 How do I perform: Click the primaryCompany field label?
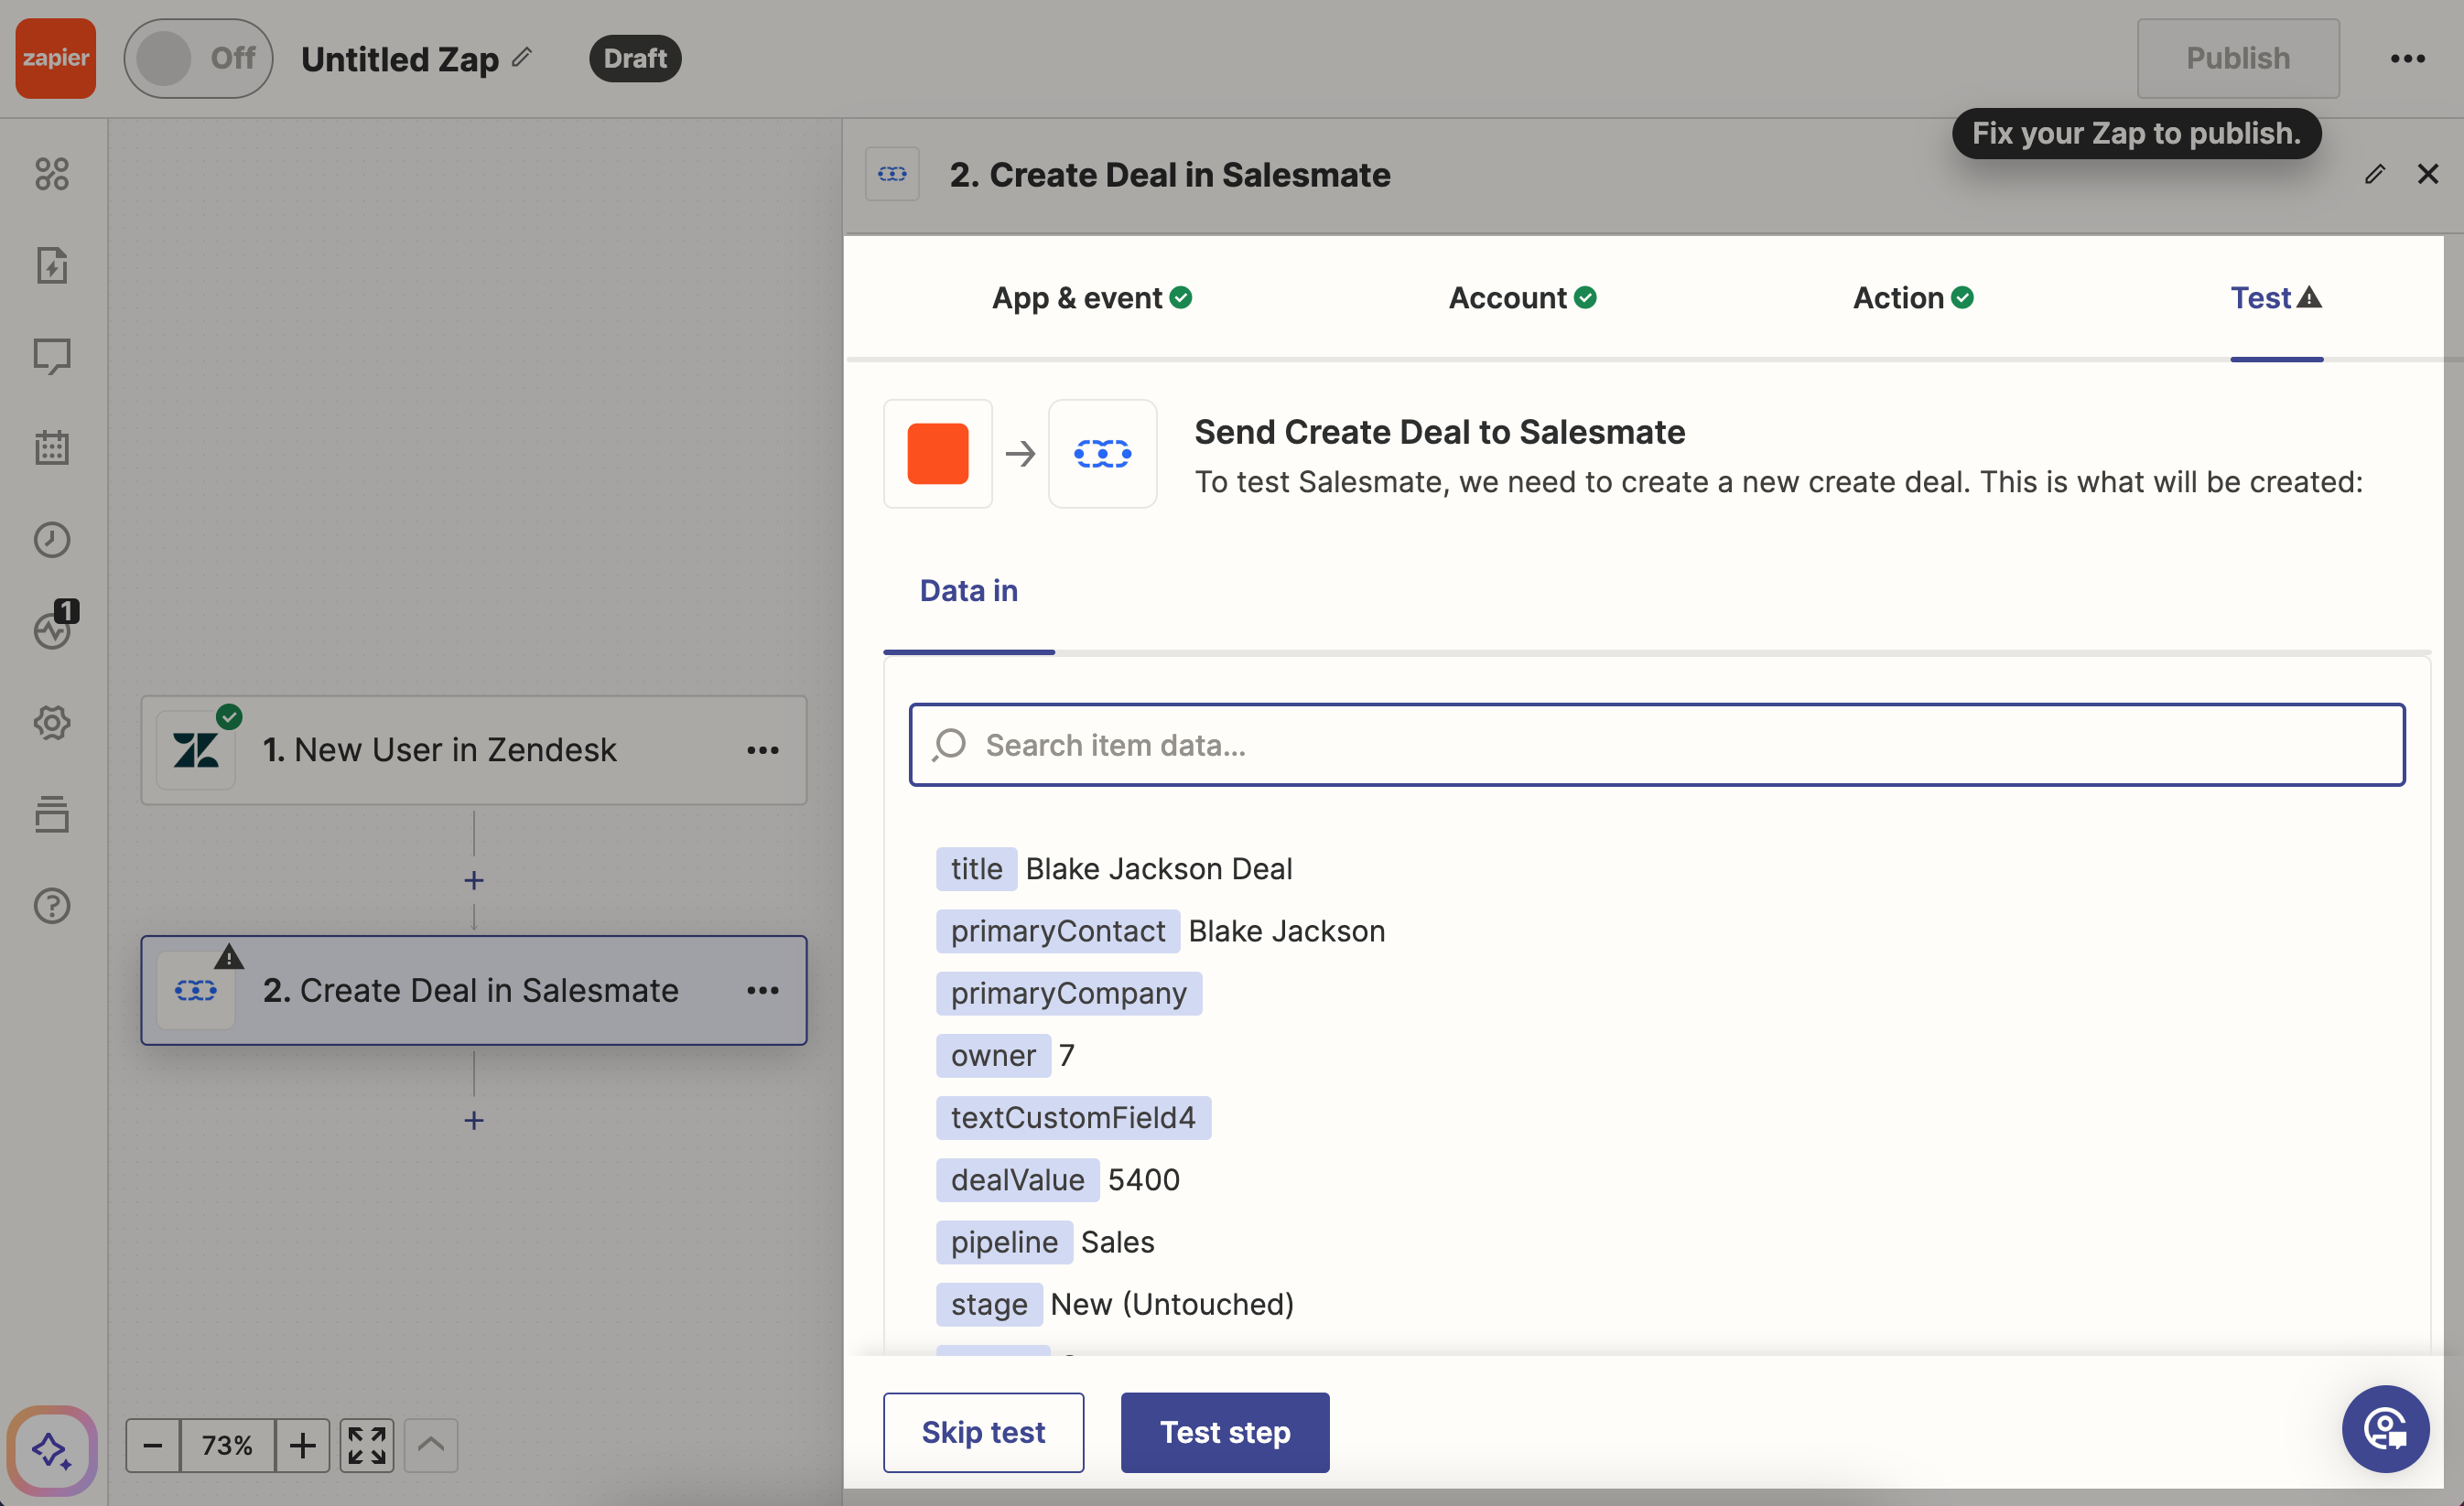[x=1069, y=994]
